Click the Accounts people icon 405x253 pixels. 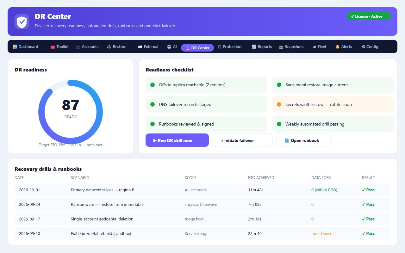pyautogui.click(x=78, y=47)
